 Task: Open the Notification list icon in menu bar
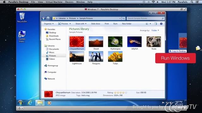click(197, 2)
